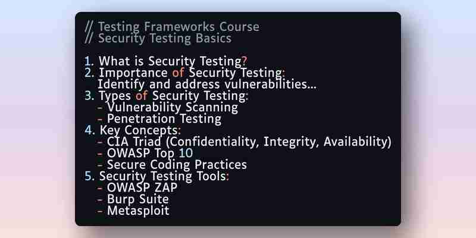Select 'Types of Security Testing:' heading
This screenshot has width=476, height=238.
tap(167, 96)
